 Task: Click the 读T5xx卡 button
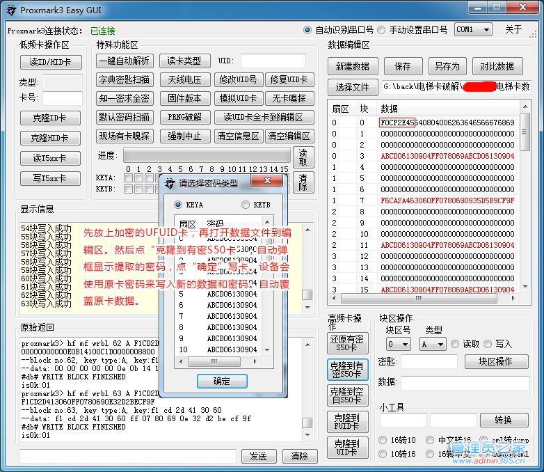(x=50, y=158)
